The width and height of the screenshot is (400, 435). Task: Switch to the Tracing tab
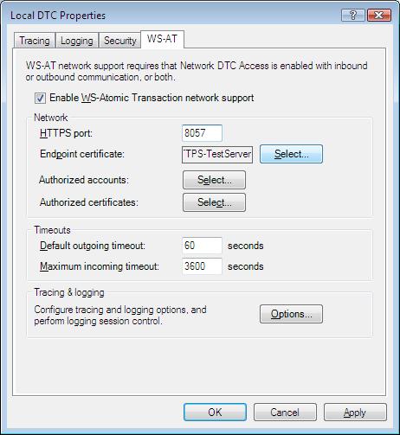click(35, 41)
